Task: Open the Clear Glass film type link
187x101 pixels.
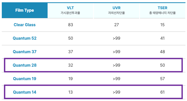Action: tap(25, 25)
